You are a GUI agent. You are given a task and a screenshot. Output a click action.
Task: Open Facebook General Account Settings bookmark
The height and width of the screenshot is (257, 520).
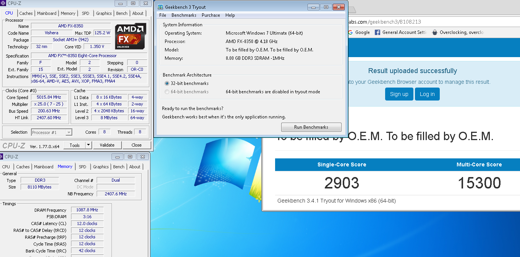400,32
